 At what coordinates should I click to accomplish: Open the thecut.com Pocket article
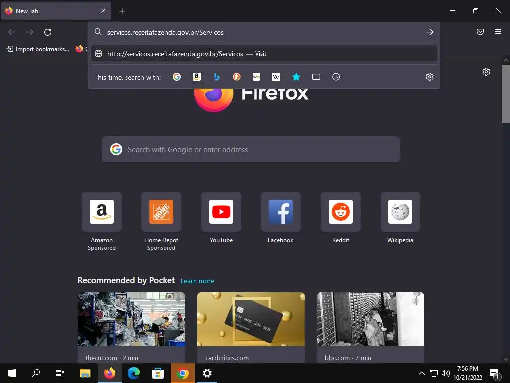pyautogui.click(x=131, y=327)
